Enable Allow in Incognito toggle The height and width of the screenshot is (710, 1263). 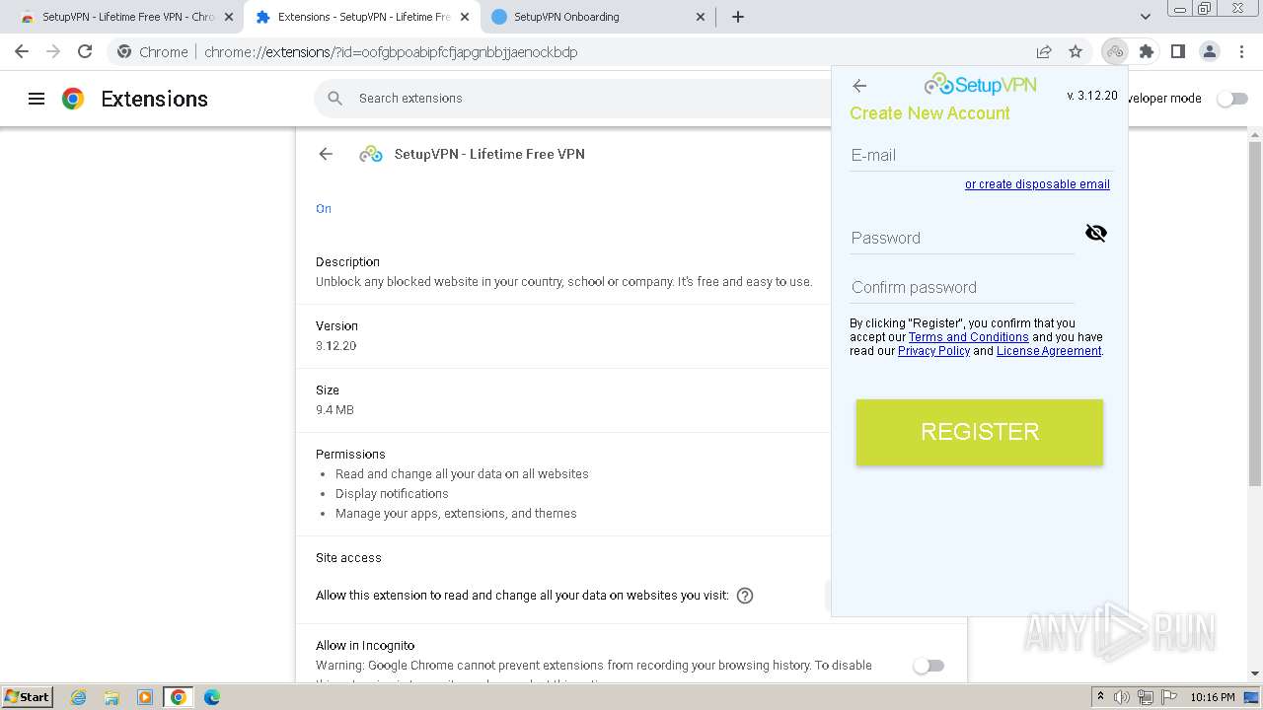tap(929, 666)
